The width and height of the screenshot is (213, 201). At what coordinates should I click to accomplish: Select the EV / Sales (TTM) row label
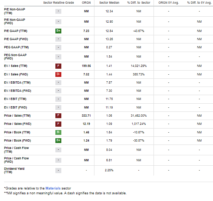(16, 66)
